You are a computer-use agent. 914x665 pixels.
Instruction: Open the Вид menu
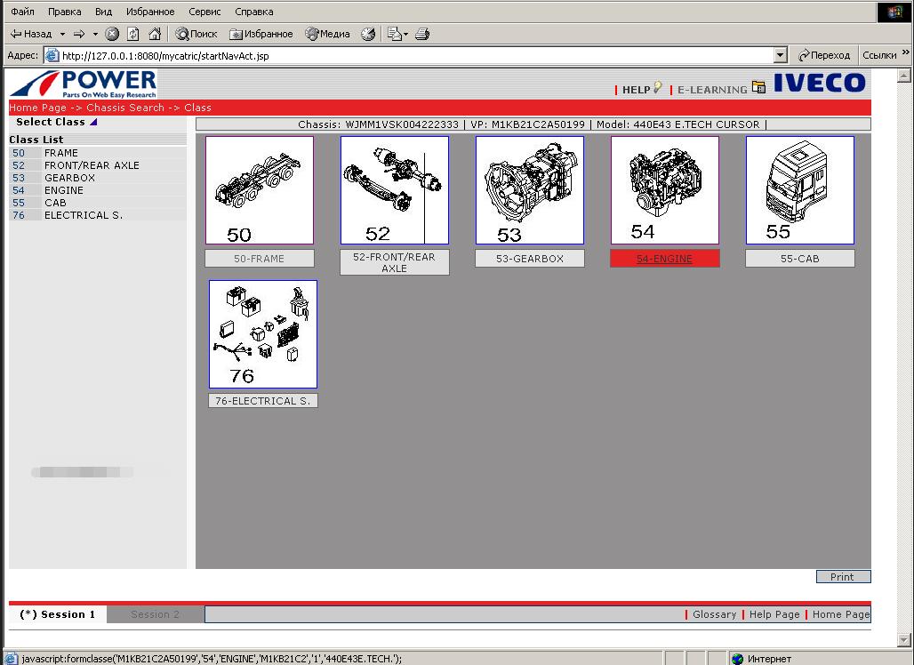103,12
